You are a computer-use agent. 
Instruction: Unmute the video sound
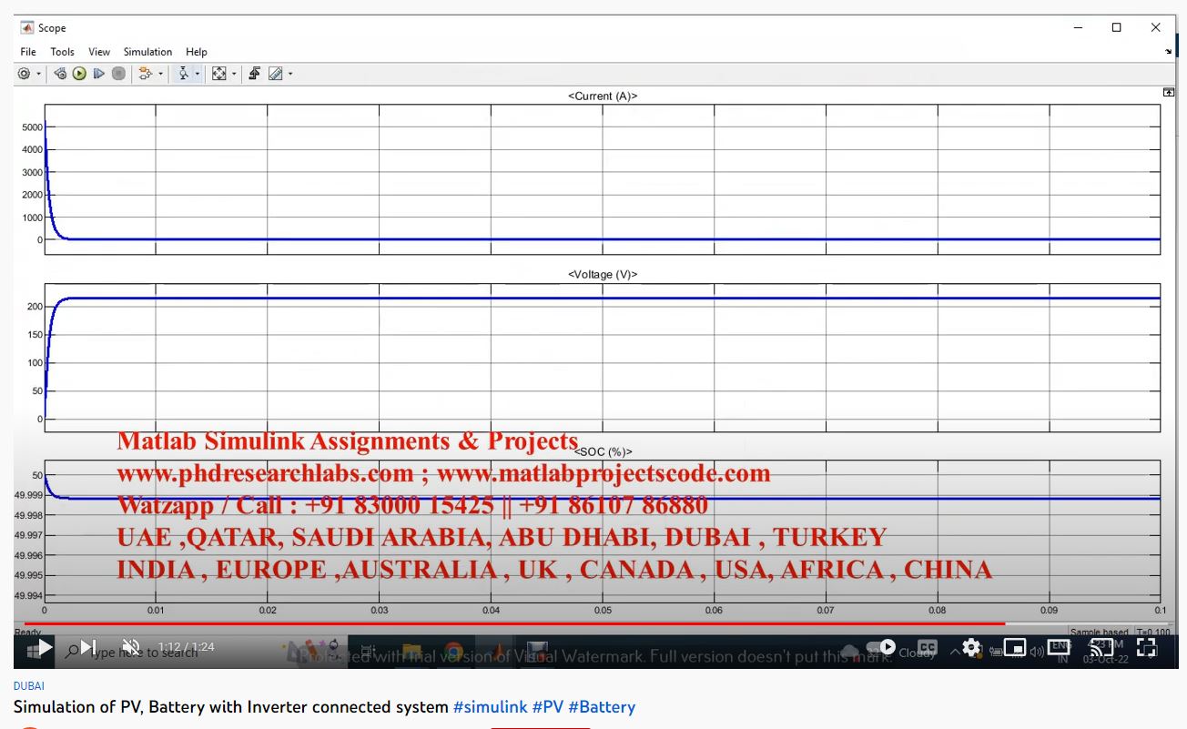click(131, 648)
